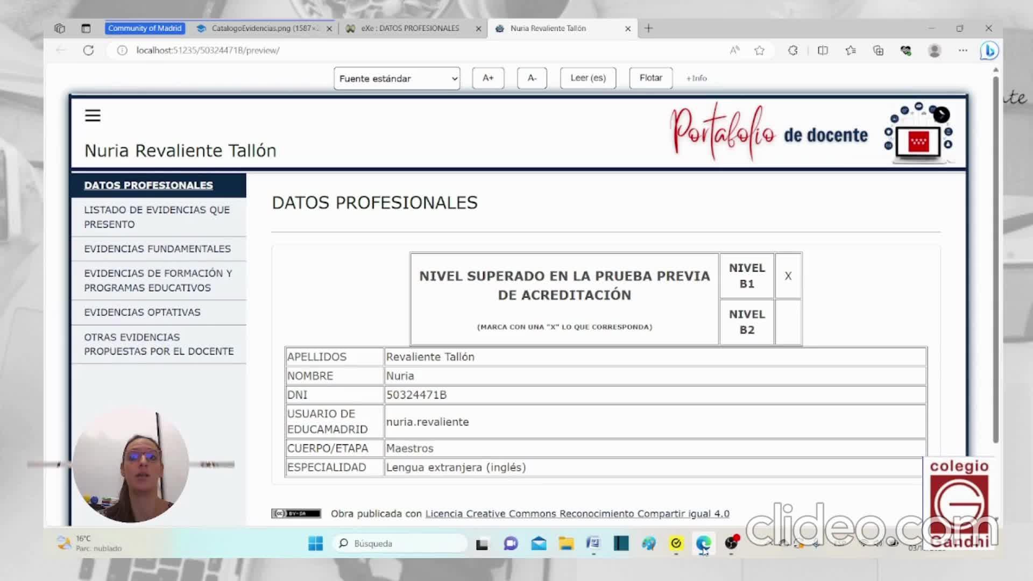Switch to eXe DATOS PROFESIONALES tab

[410, 29]
